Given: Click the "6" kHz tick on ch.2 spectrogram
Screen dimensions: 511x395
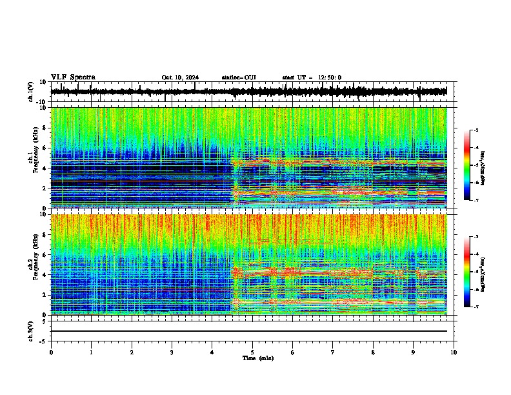Looking at the screenshot, I should [45, 255].
